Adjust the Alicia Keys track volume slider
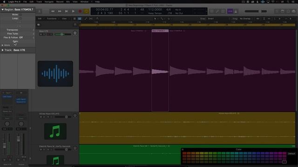 point(63,117)
